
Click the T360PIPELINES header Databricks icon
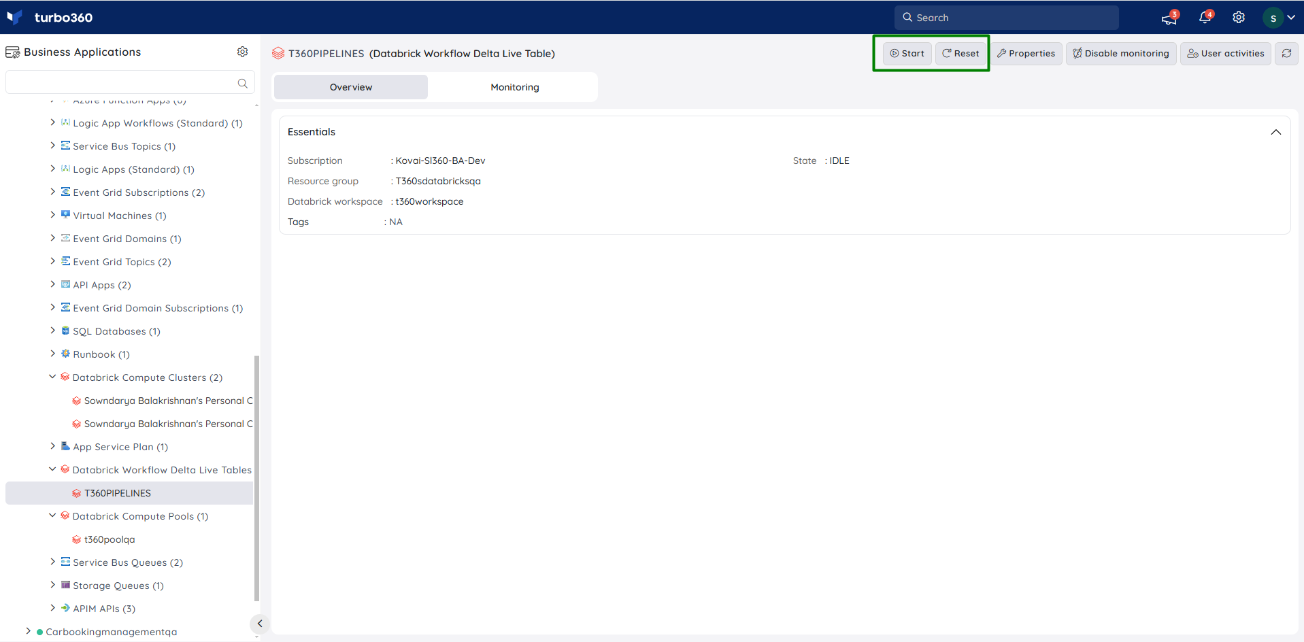point(278,53)
